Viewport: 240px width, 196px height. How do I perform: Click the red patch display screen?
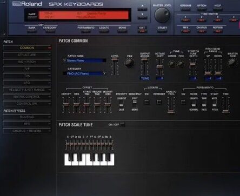point(84,15)
